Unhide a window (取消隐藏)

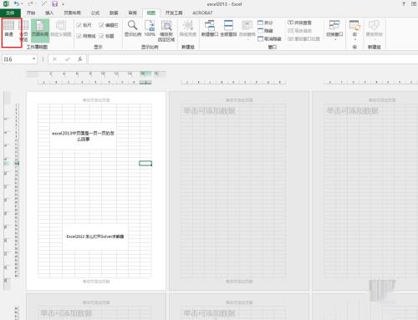[269, 38]
